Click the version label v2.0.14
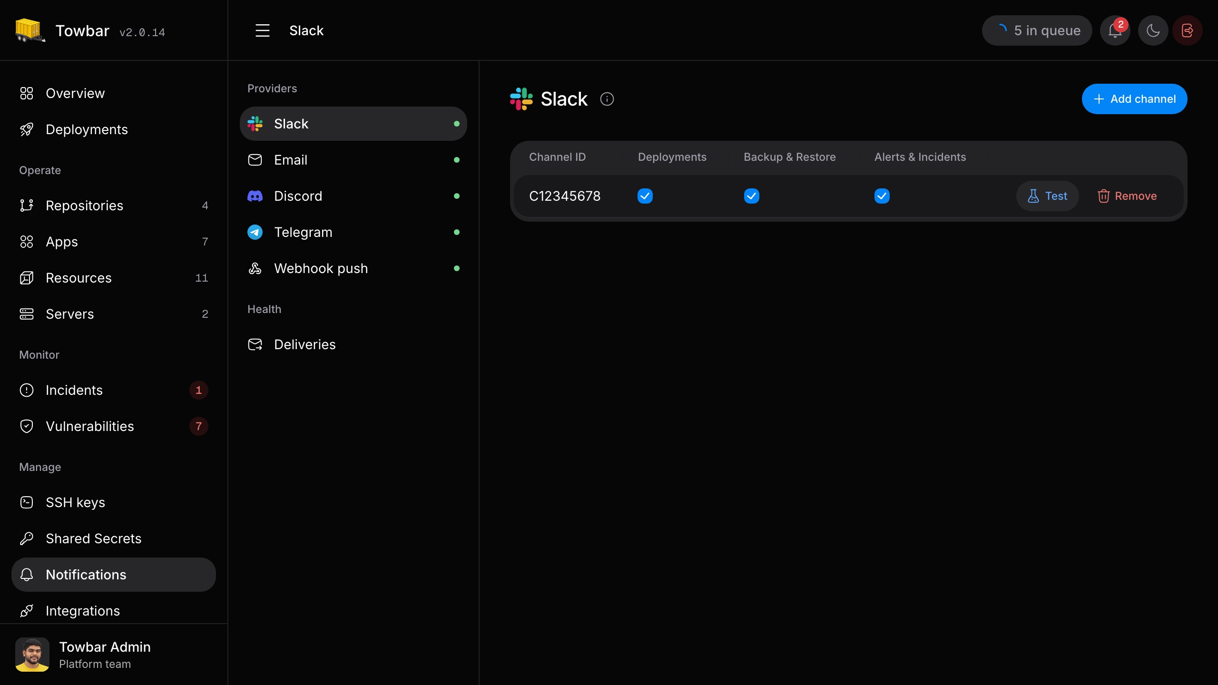Screen dimensions: 1218x685 [x=142, y=32]
